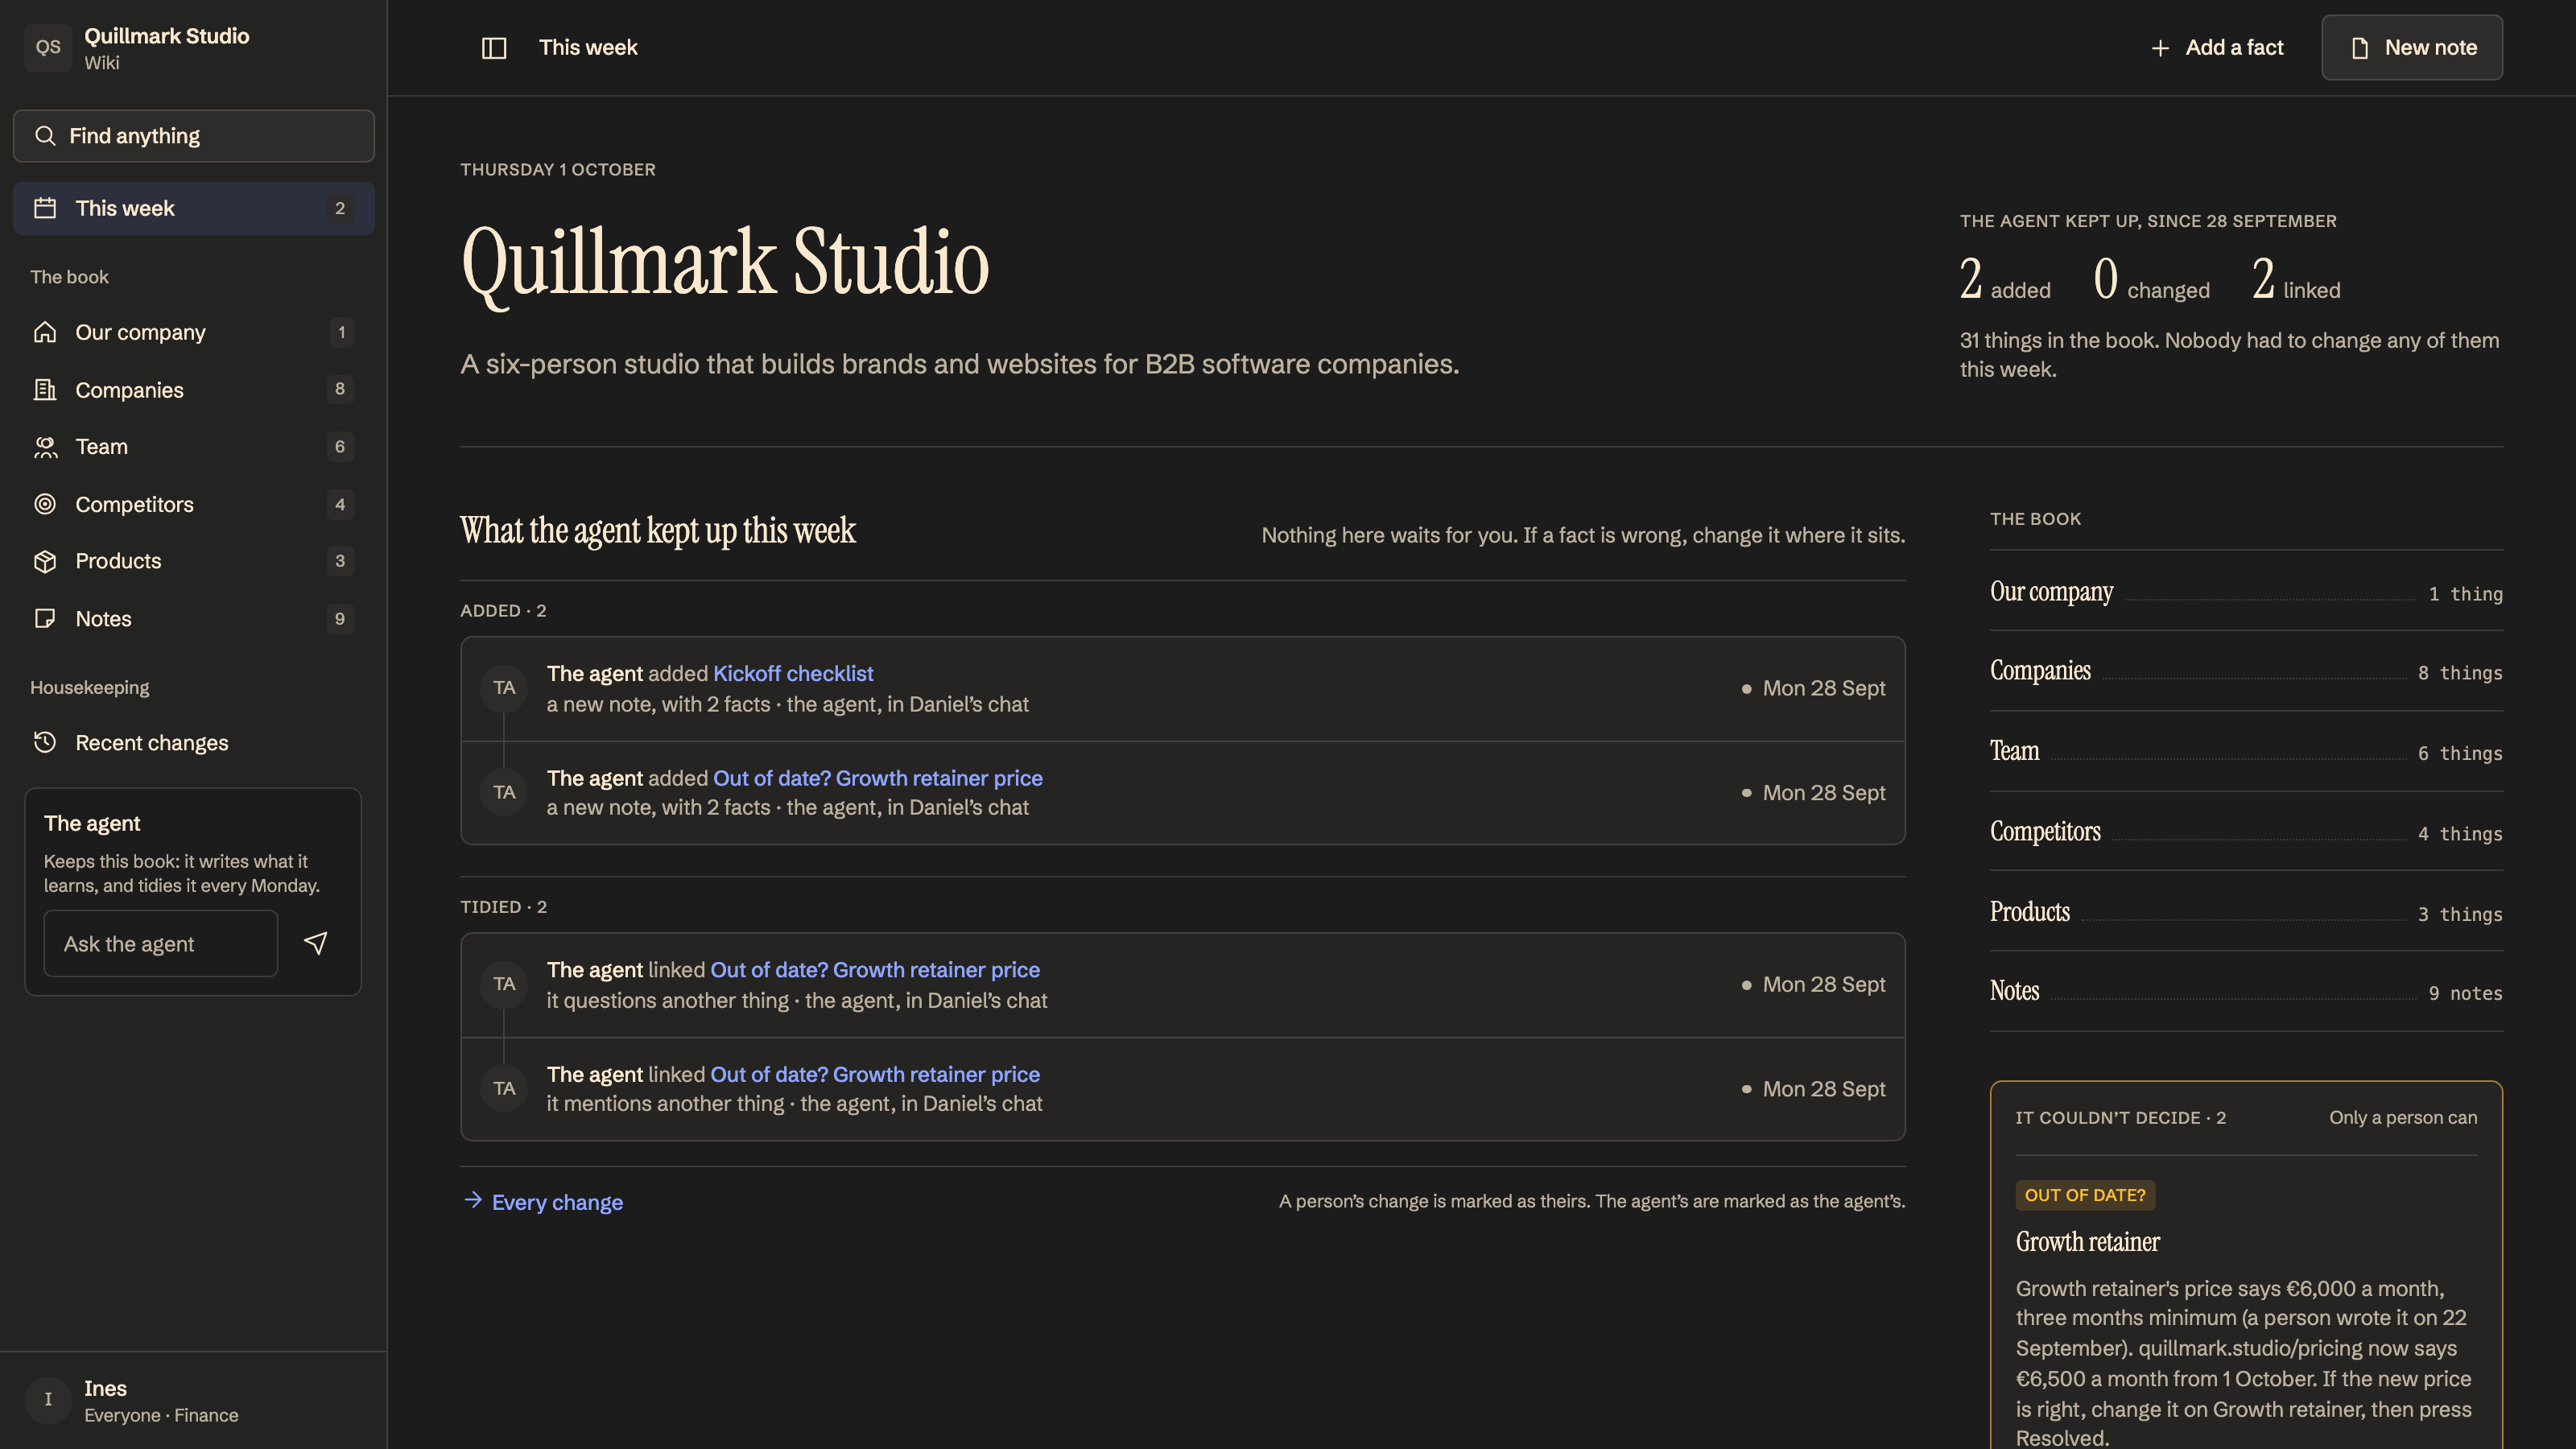This screenshot has width=2576, height=1449.
Task: Click the This week breadcrumb title
Action: click(x=588, y=47)
